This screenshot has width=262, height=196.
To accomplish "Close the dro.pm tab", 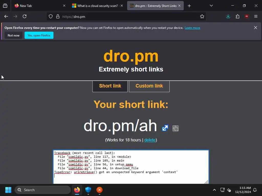I will (179, 6).
